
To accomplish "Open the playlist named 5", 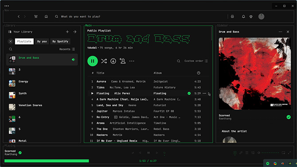I will coord(42,131).
